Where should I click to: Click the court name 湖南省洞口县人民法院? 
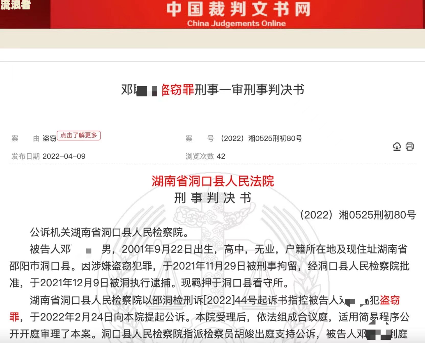point(213,181)
